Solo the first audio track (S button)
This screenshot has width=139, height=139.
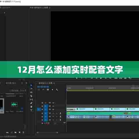click(x=57, y=113)
